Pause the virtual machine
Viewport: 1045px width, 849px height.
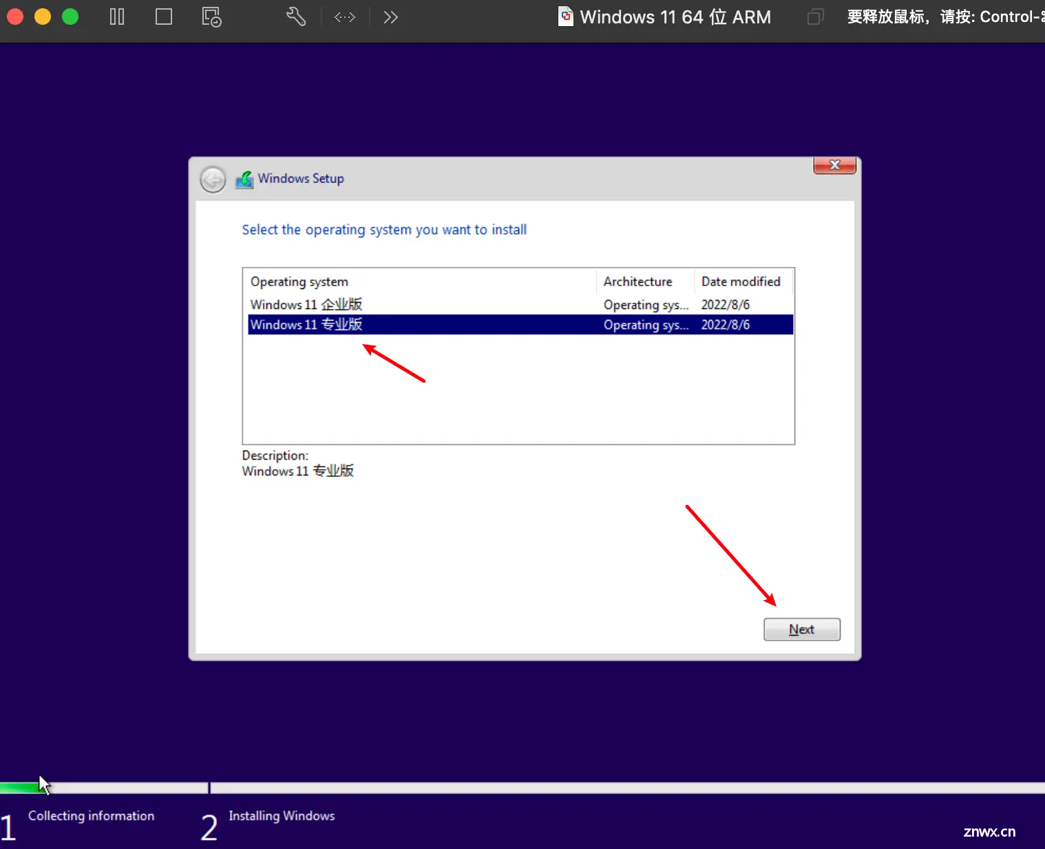(117, 17)
